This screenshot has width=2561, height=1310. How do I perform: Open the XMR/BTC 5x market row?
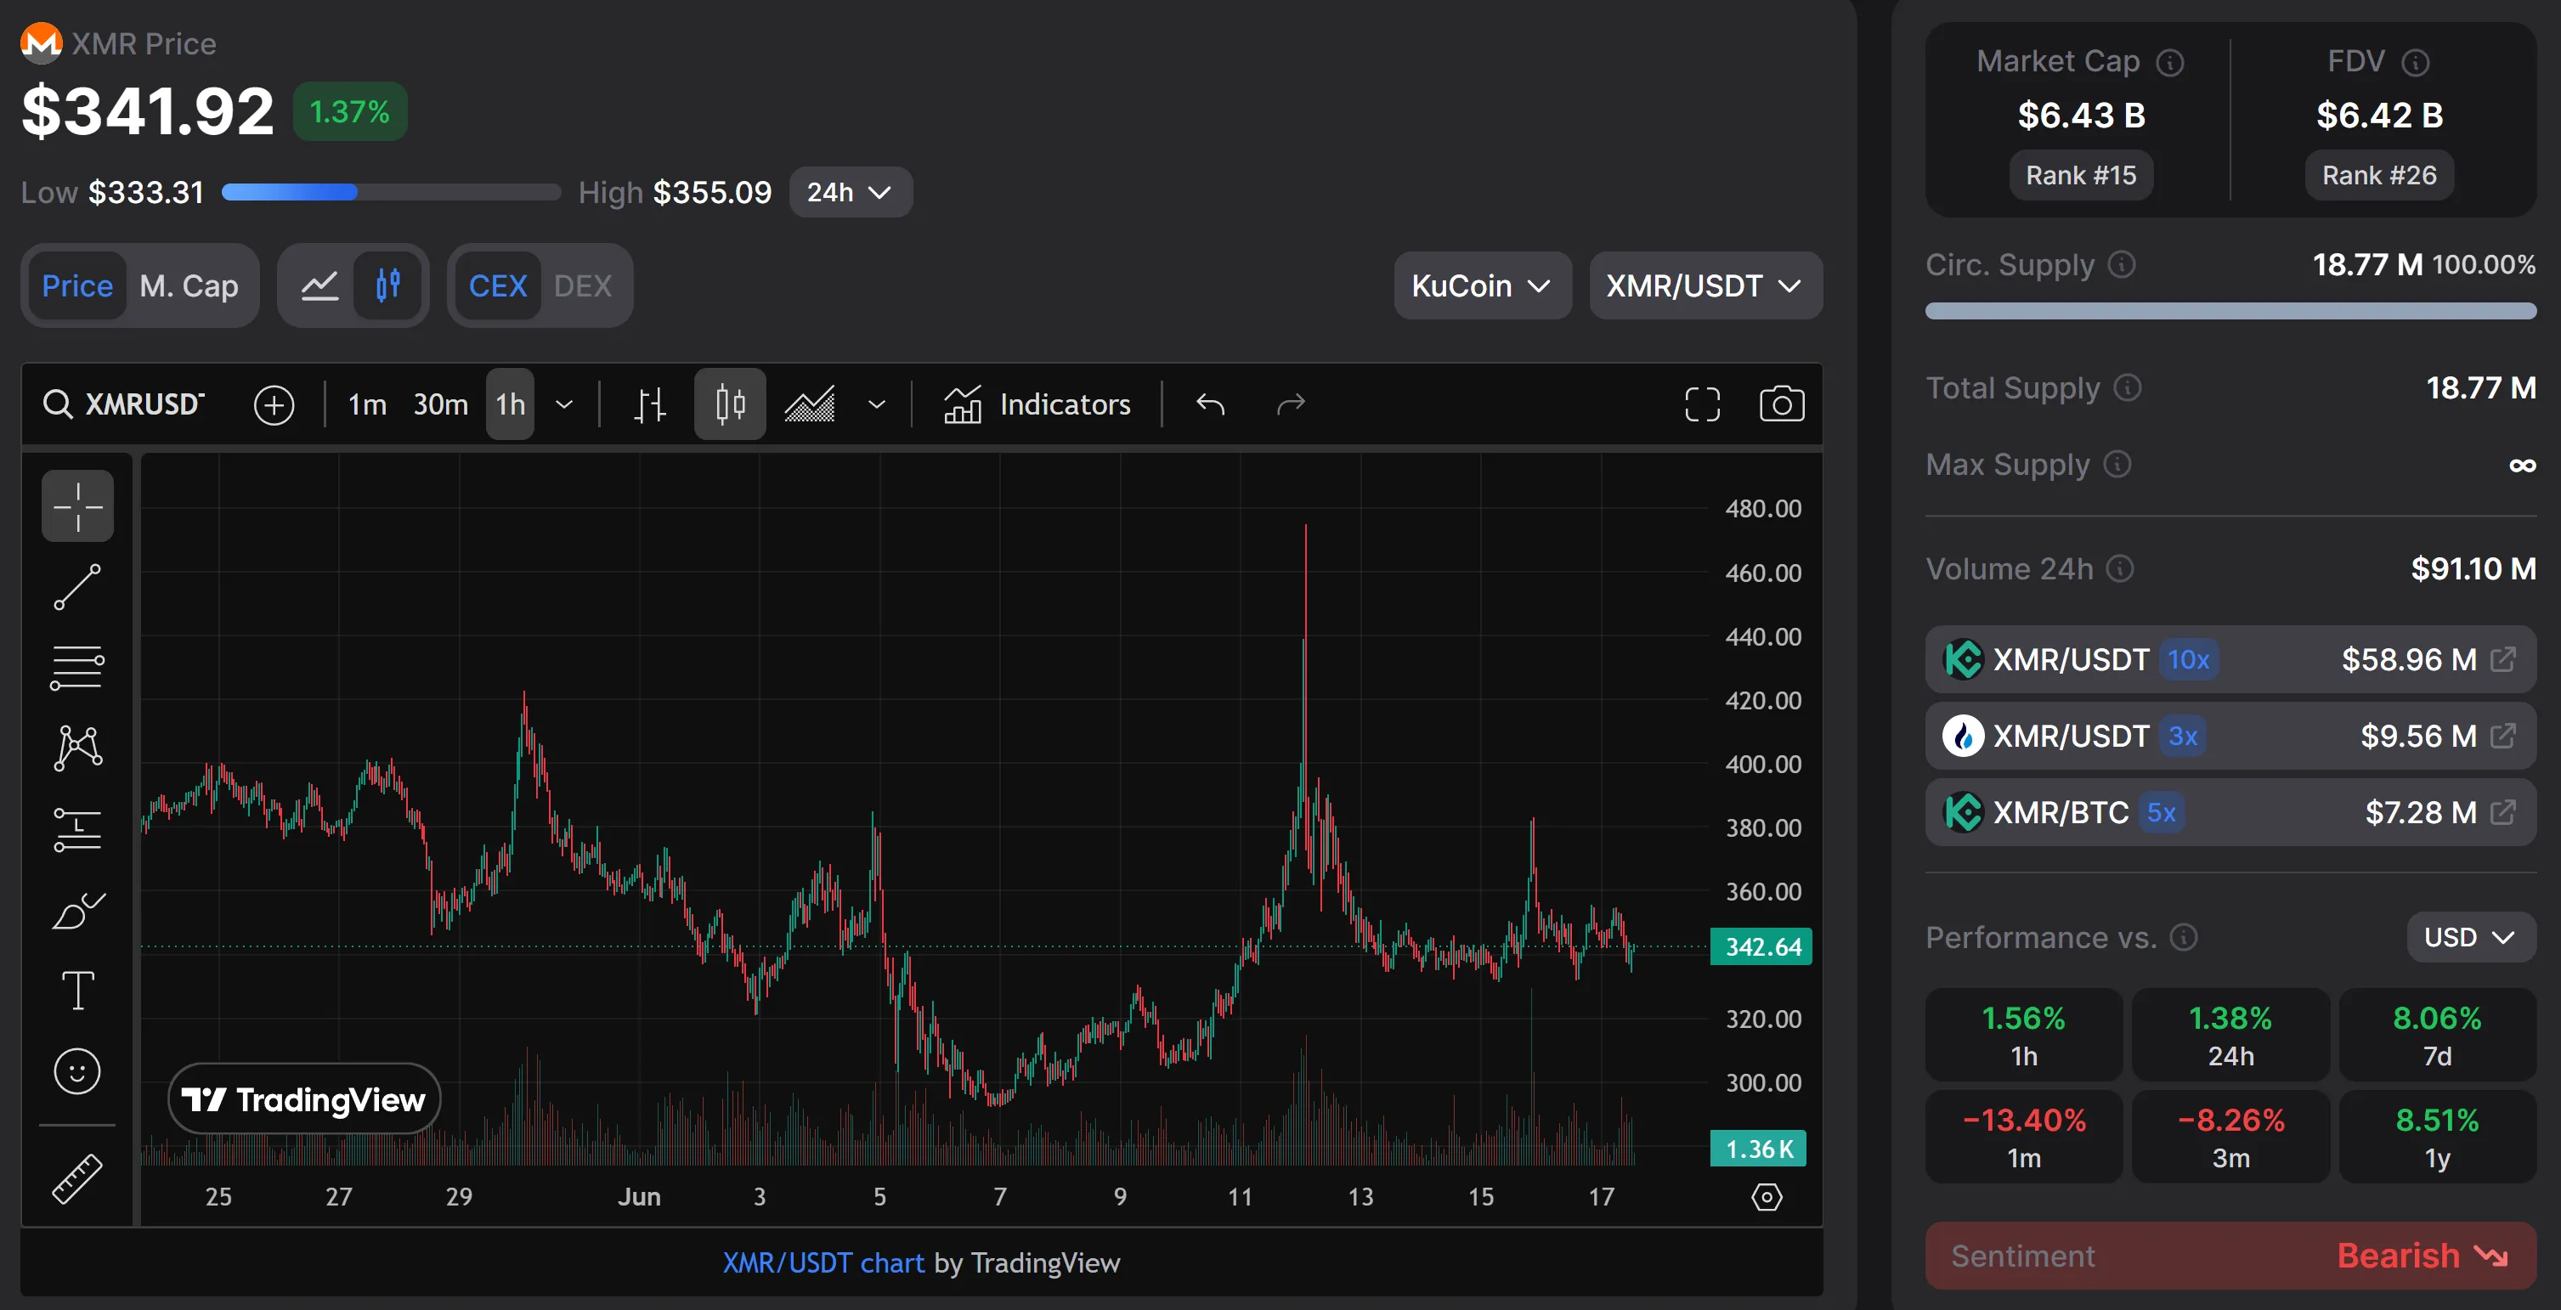click(x=2230, y=812)
